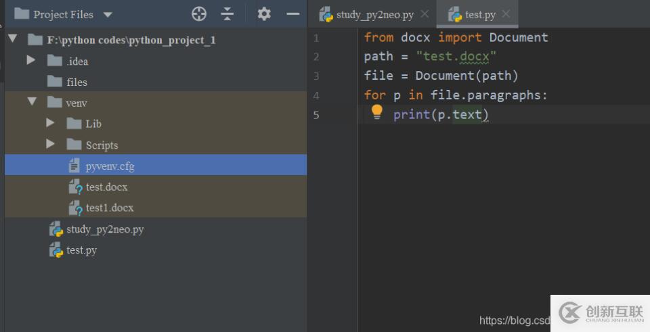
Task: Expand the Scripts folder arrow
Action: [x=50, y=144]
